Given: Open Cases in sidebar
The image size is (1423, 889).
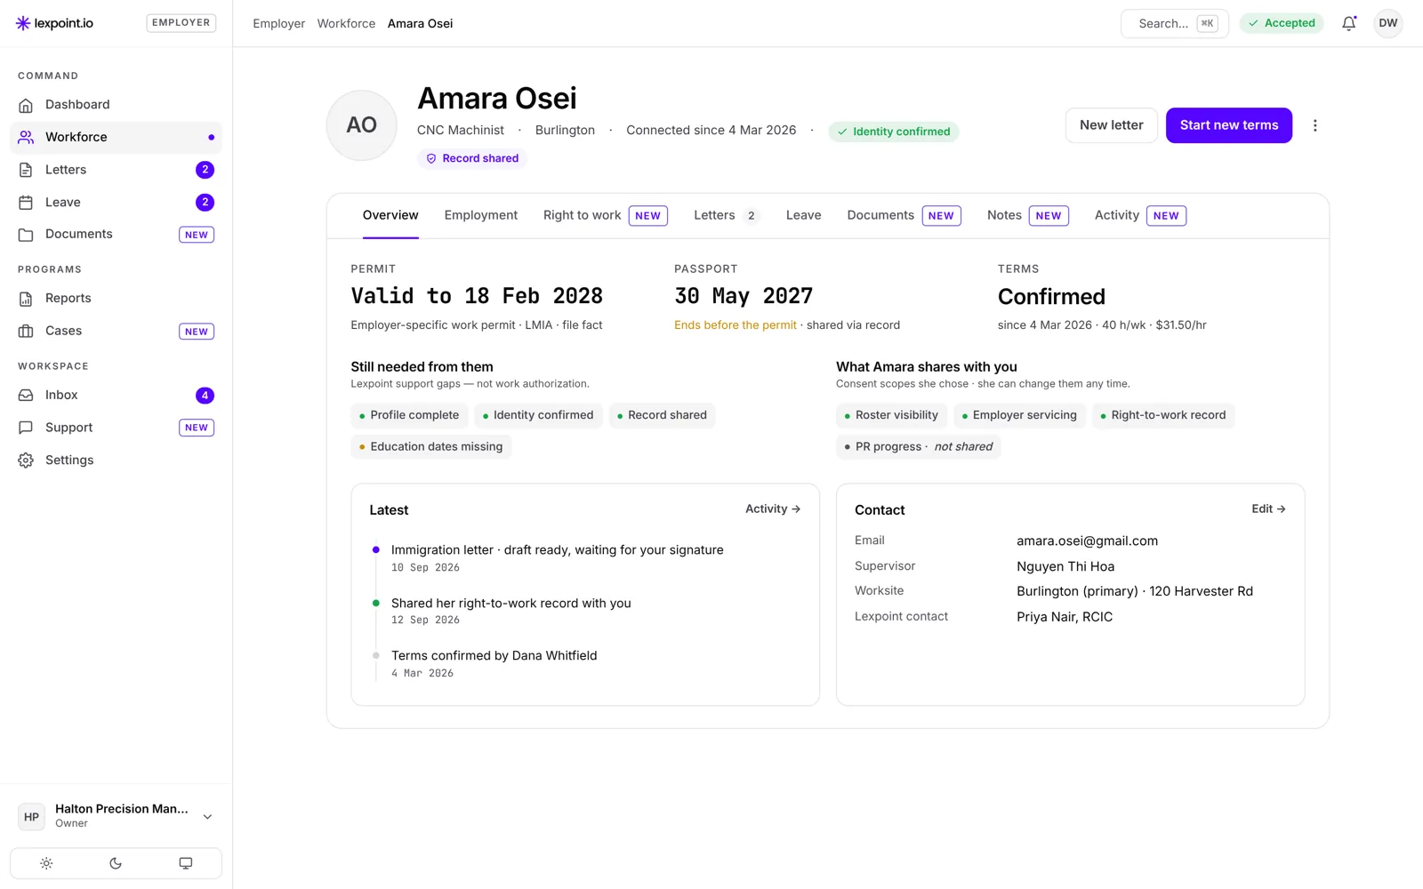Looking at the screenshot, I should point(116,331).
